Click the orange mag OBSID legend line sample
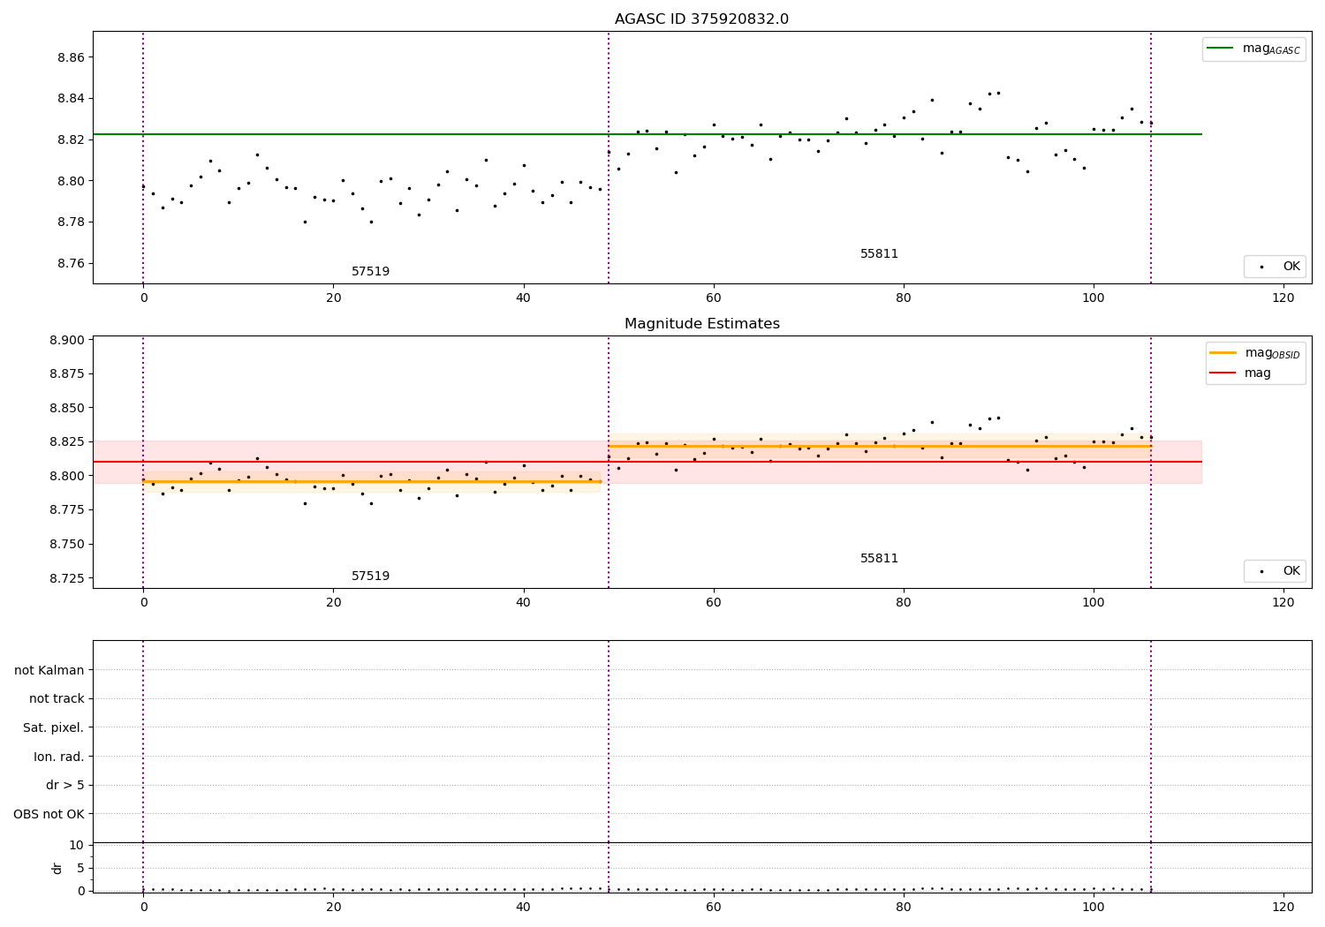 click(x=1223, y=353)
